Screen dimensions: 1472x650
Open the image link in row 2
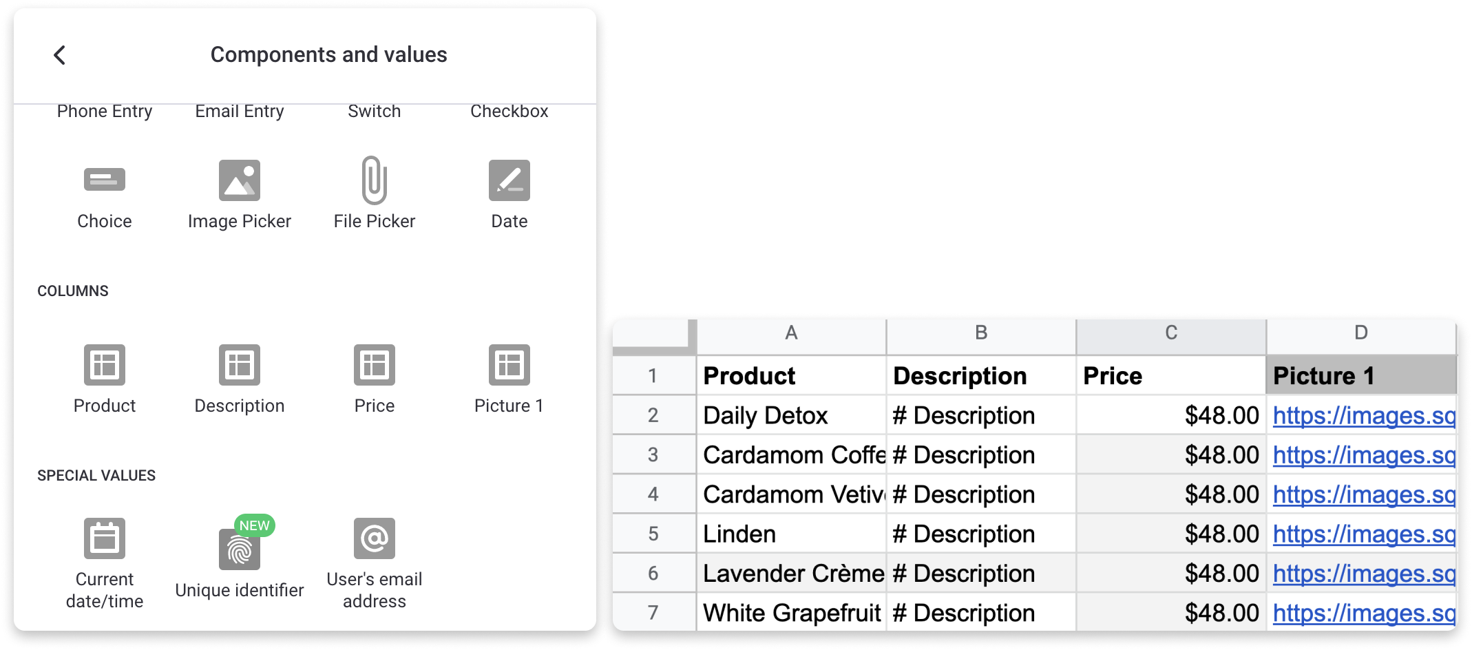(1363, 416)
